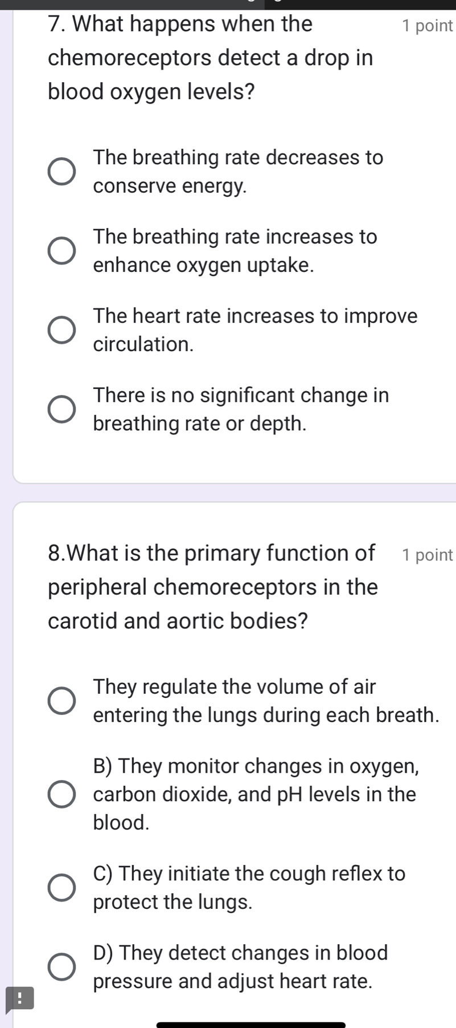Select 'The heart rate increases to improve circulation'
Viewport: 456px width, 1028px height.
[x=61, y=329]
